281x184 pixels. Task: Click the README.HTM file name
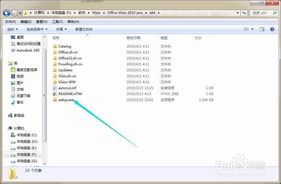70,94
